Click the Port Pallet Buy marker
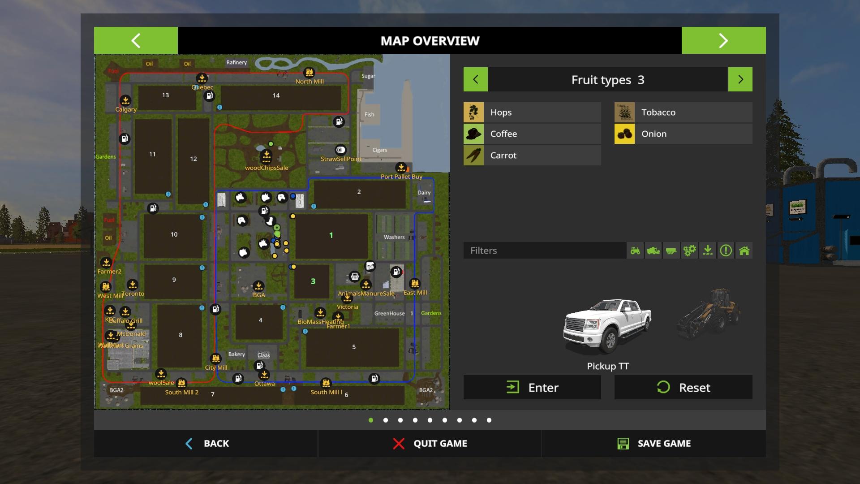This screenshot has height=484, width=860. 401,168
